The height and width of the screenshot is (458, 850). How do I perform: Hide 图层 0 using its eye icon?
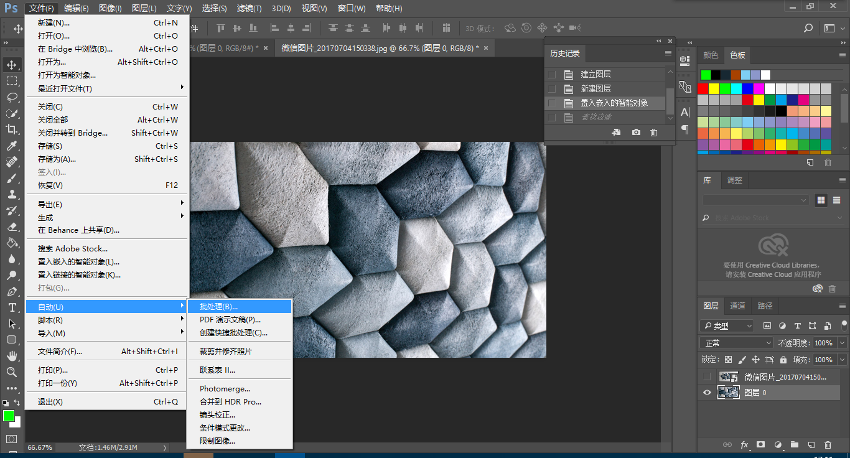[707, 393]
